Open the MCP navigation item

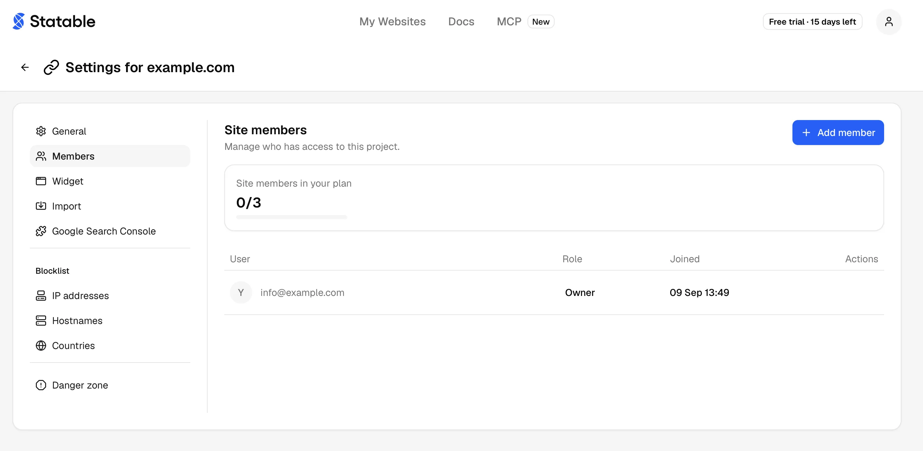tap(509, 22)
